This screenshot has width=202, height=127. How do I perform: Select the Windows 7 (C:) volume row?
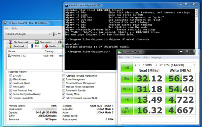(35, 56)
